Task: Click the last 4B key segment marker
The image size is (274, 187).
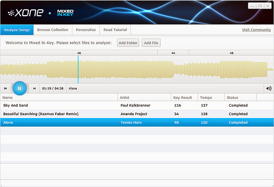Action: pos(231,53)
